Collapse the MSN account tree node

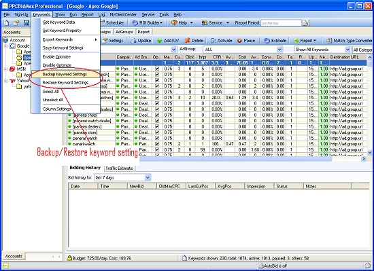(5, 69)
